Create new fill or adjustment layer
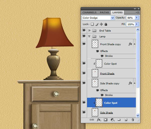The height and width of the screenshot is (129, 151). pos(112,120)
